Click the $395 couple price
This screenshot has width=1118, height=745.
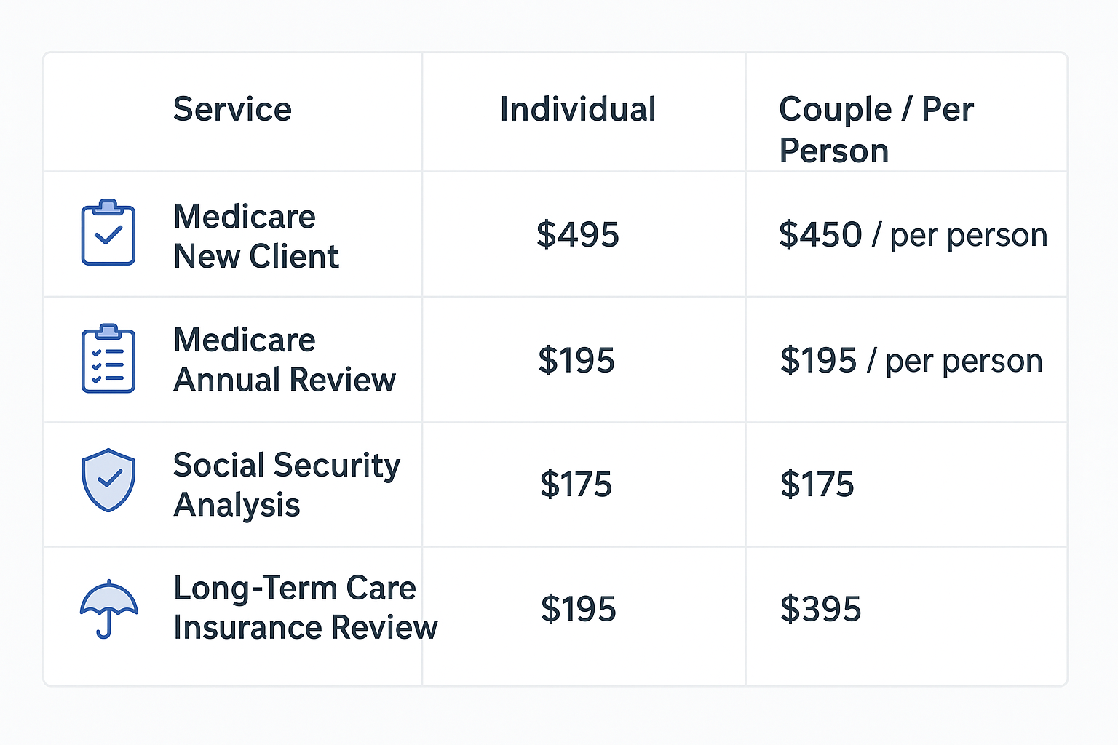coord(820,609)
